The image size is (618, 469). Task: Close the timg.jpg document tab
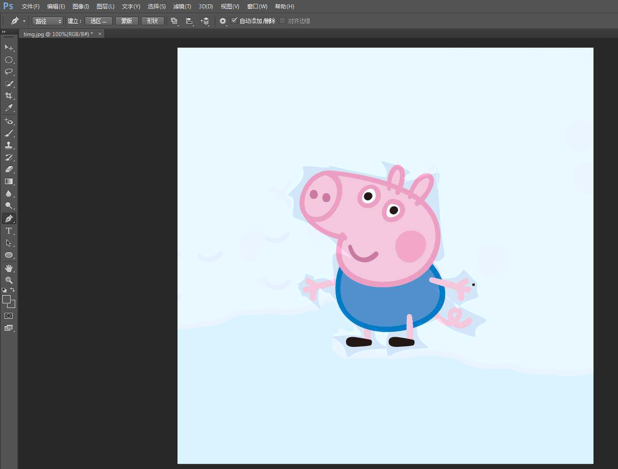point(100,34)
